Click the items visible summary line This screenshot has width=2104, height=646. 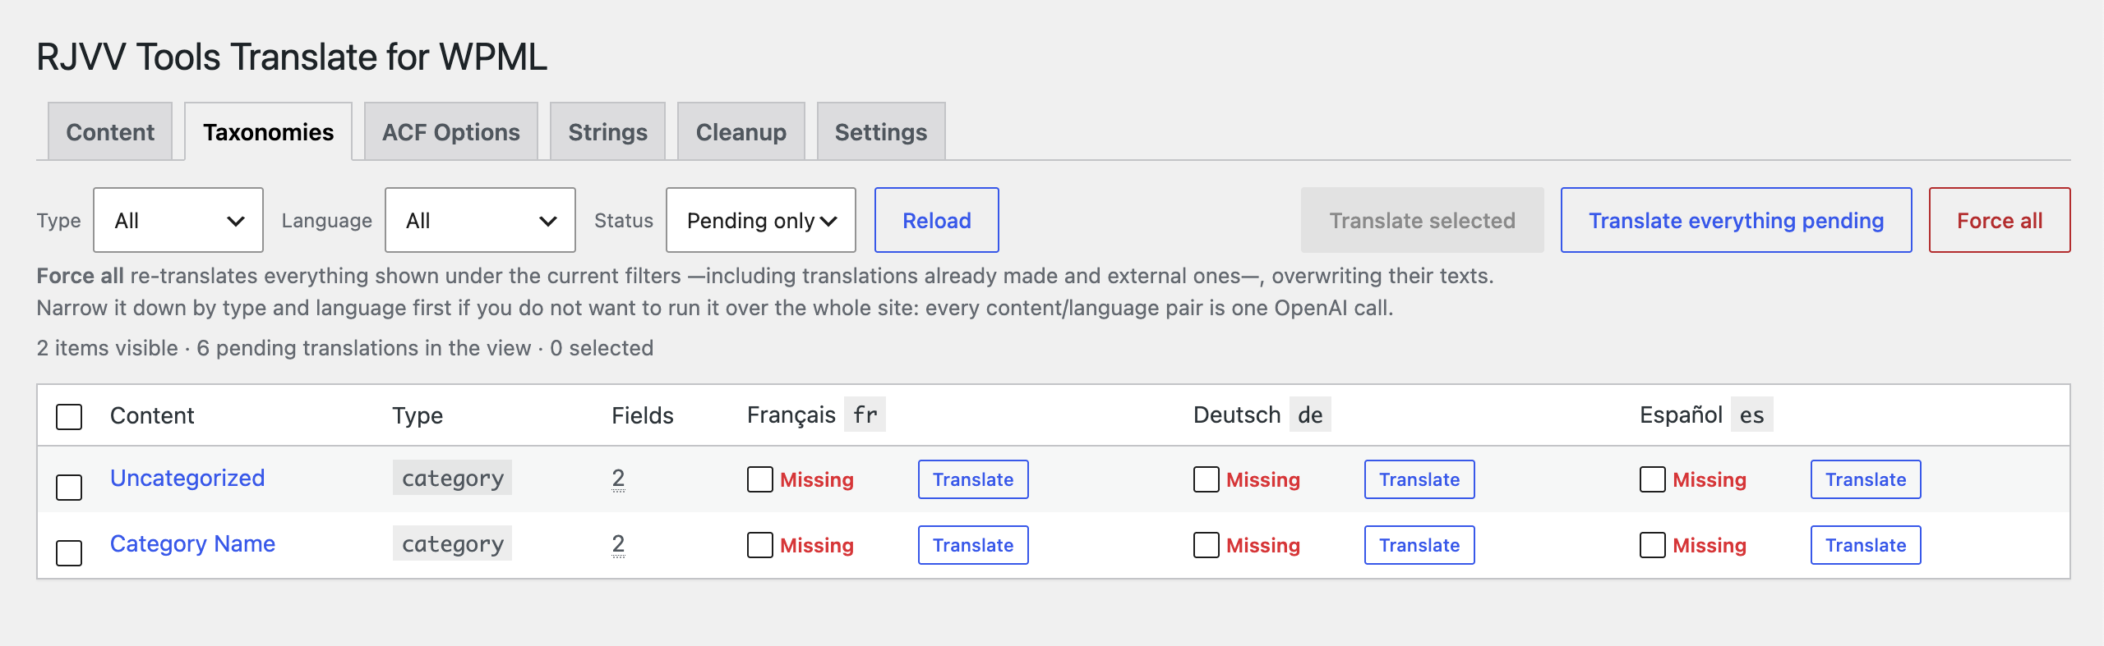(x=345, y=348)
